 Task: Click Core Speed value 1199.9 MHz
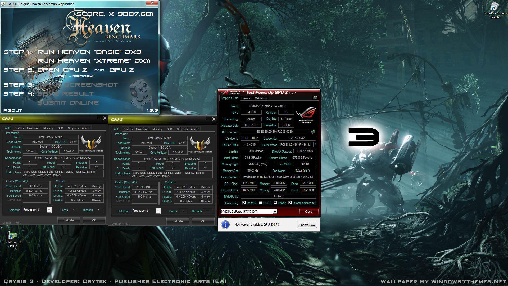tap(144, 187)
